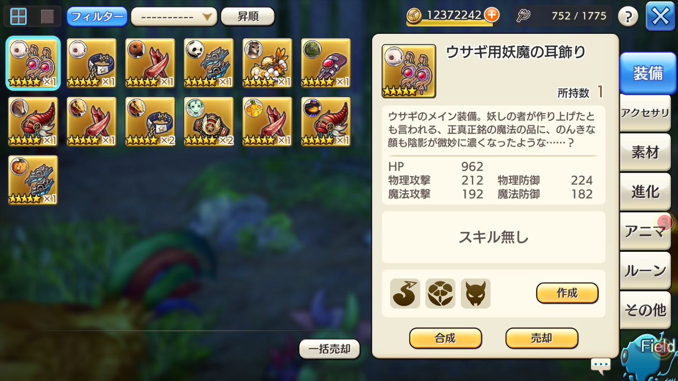Click the 作成 craft button
Viewport: 678px width, 381px height.
point(567,293)
